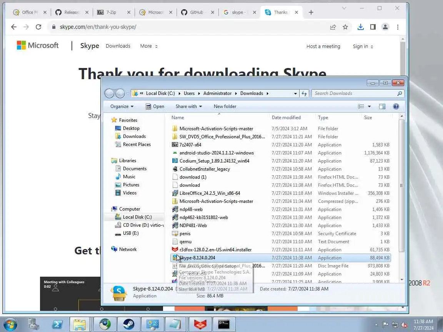Viewport: 443px width, 332px height.
Task: Switch to the skype Google search tab
Action: click(x=239, y=12)
